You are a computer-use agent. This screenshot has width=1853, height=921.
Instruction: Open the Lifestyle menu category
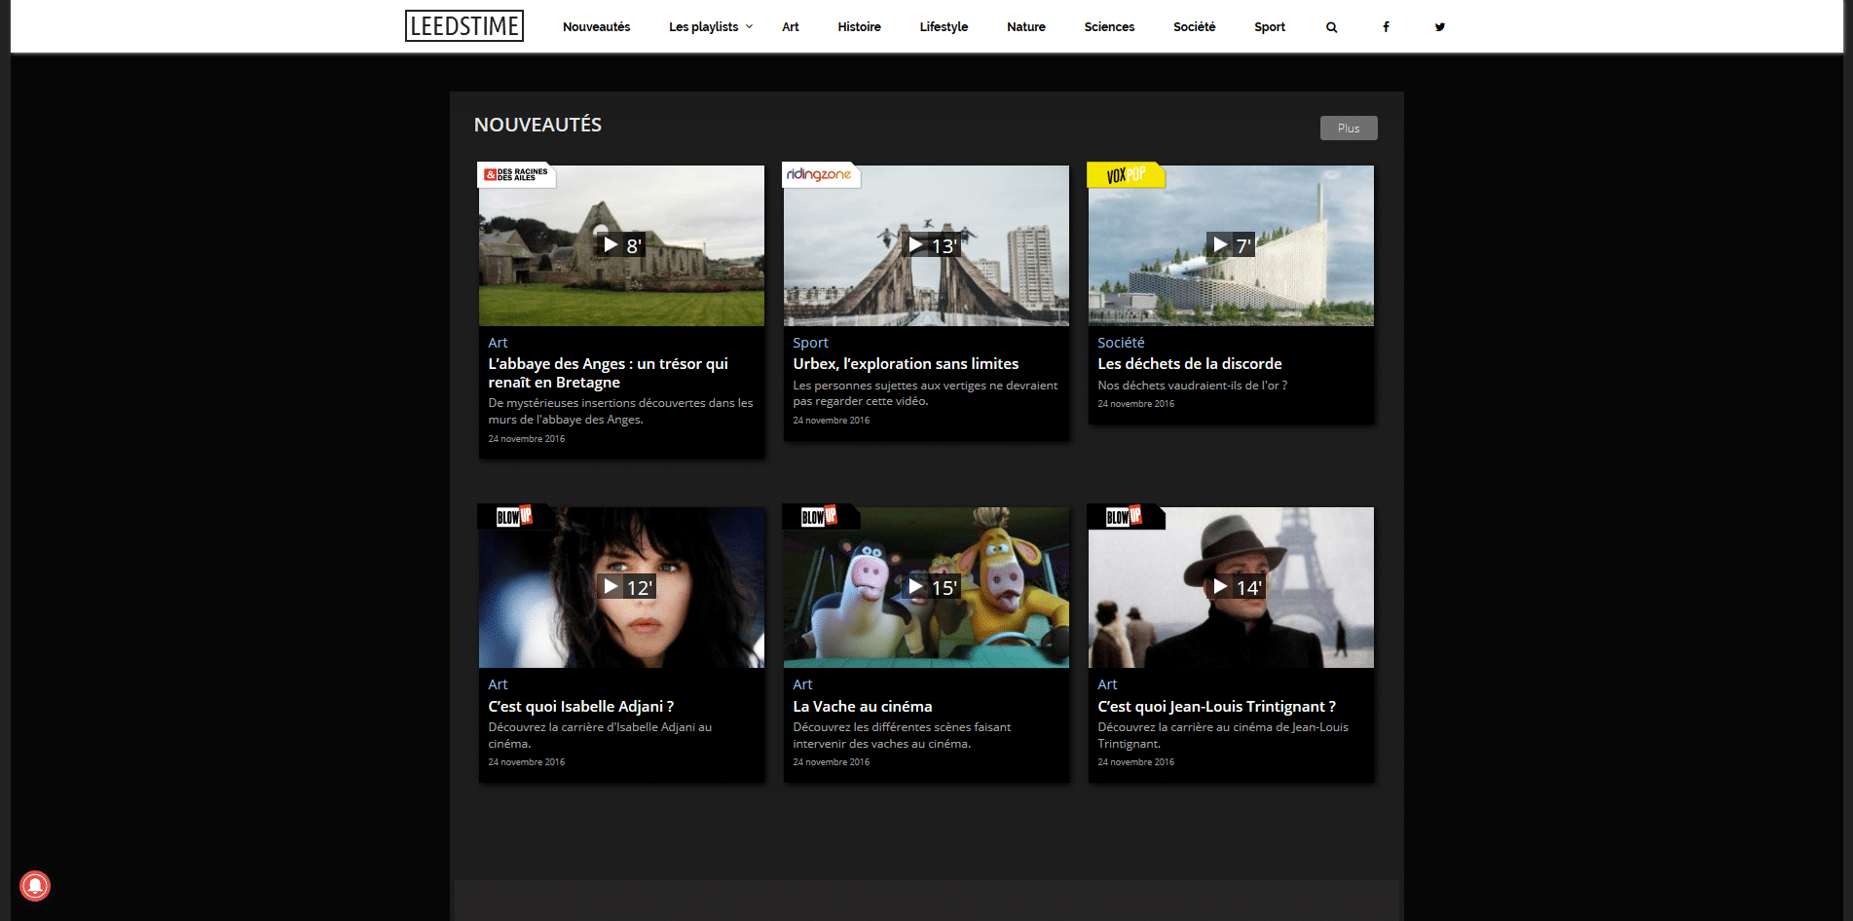point(944,27)
